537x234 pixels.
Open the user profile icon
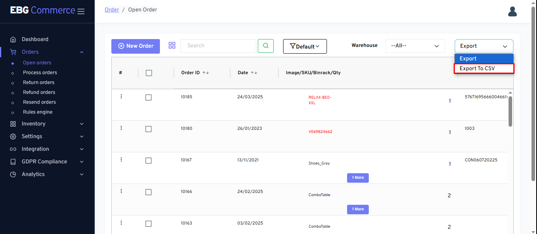tap(512, 11)
